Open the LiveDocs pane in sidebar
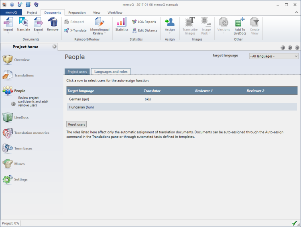The height and width of the screenshot is (227, 301). 21,117
